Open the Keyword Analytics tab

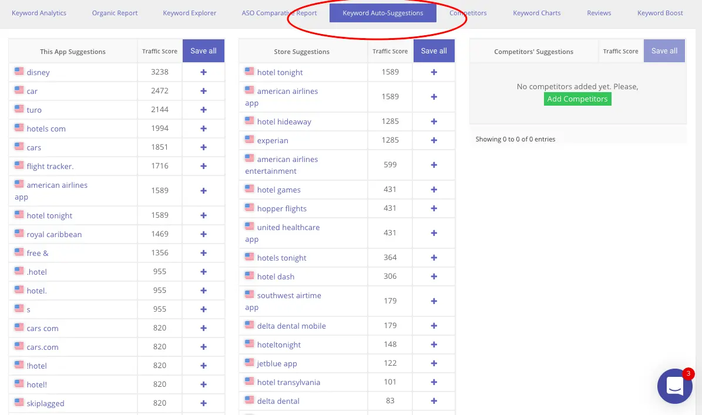39,13
